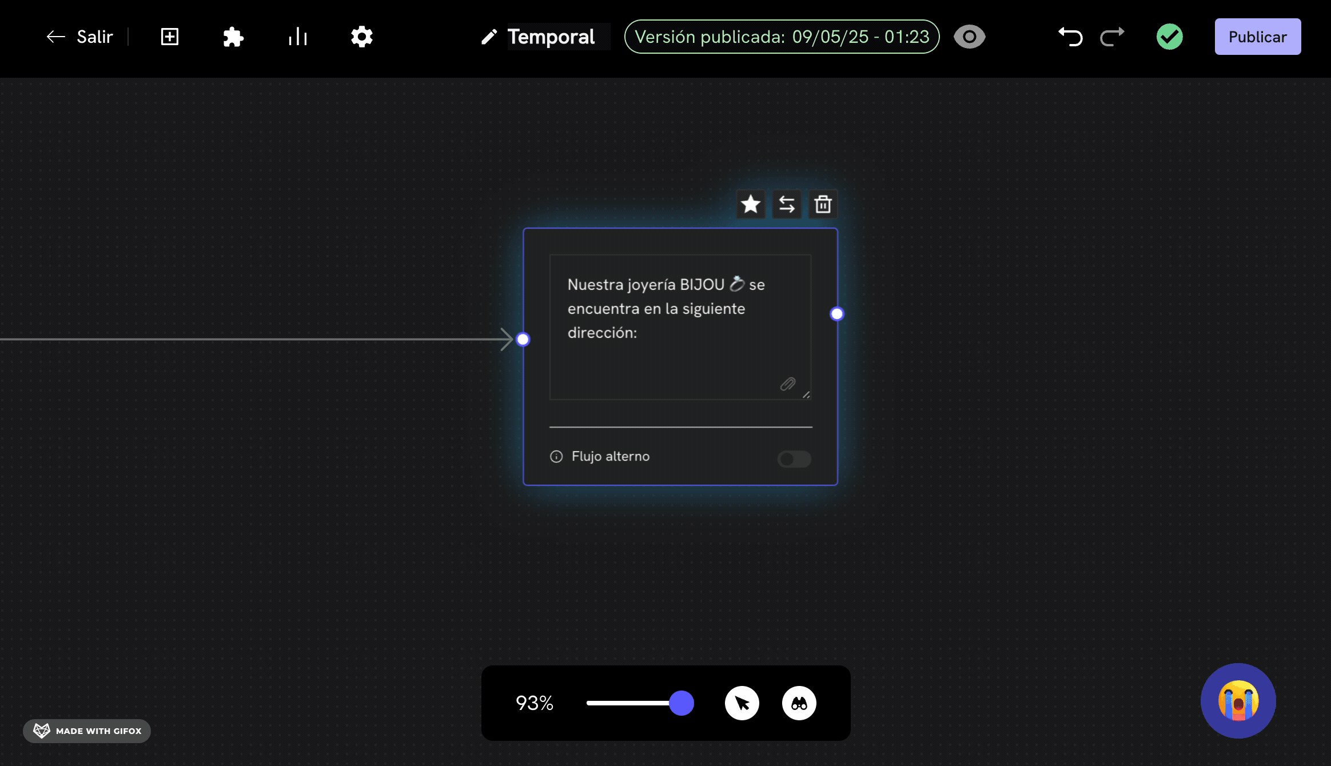Click the add block plus icon

pyautogui.click(x=170, y=37)
